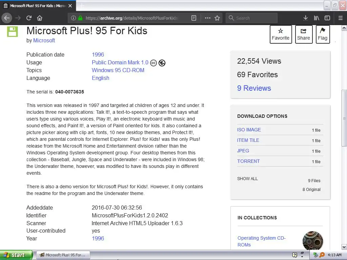
Task: Click the gears collection thumbnail
Action: [313, 241]
